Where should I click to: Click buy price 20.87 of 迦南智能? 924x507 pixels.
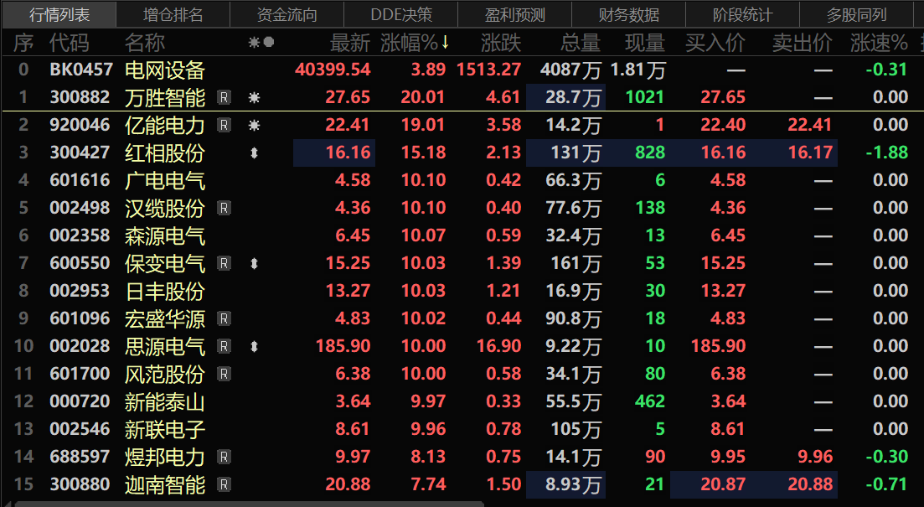pos(723,484)
